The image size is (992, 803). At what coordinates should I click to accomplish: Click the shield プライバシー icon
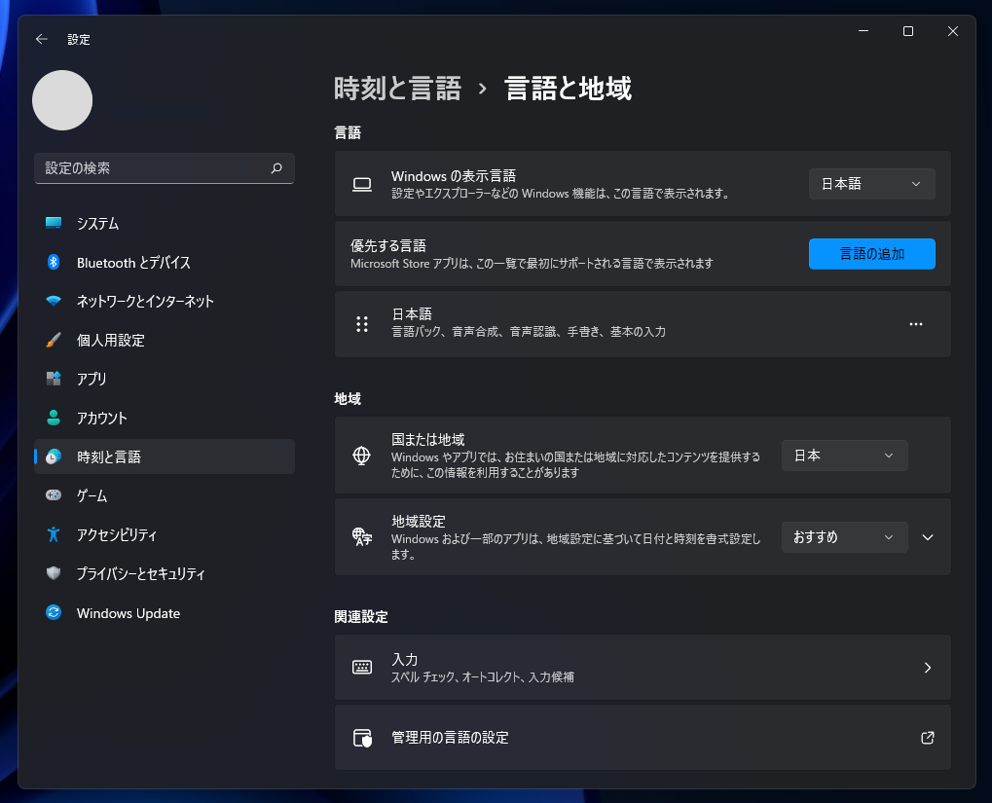tap(54, 573)
